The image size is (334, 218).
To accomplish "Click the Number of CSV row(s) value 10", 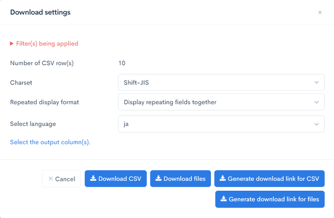I will pyautogui.click(x=122, y=63).
